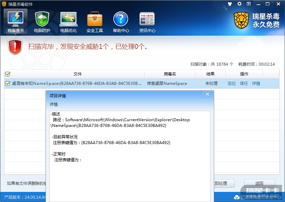Minimize the Rising antivirus window

coord(258,4)
